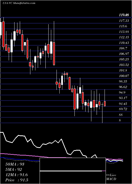The height and width of the screenshot is (184, 132).
Task: Click the 100.07 price axis label
Action: (124, 76)
